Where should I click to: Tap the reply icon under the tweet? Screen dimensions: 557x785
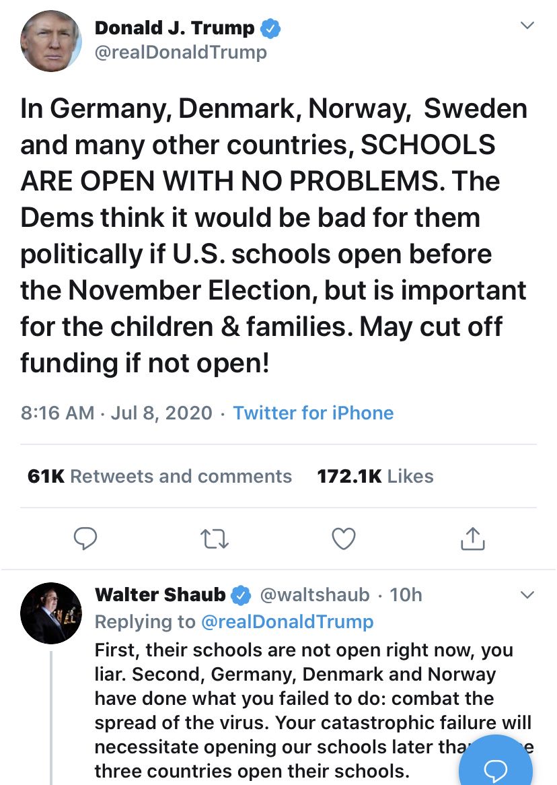pyautogui.click(x=85, y=538)
